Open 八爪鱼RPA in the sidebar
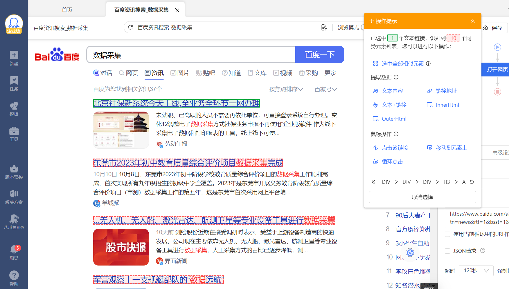Viewport: 509px width, 289px height. tap(14, 222)
